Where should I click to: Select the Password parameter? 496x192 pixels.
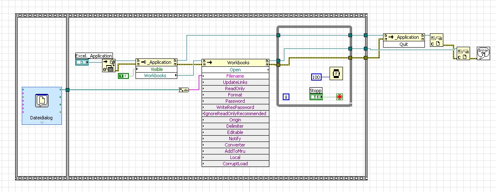coord(235,101)
